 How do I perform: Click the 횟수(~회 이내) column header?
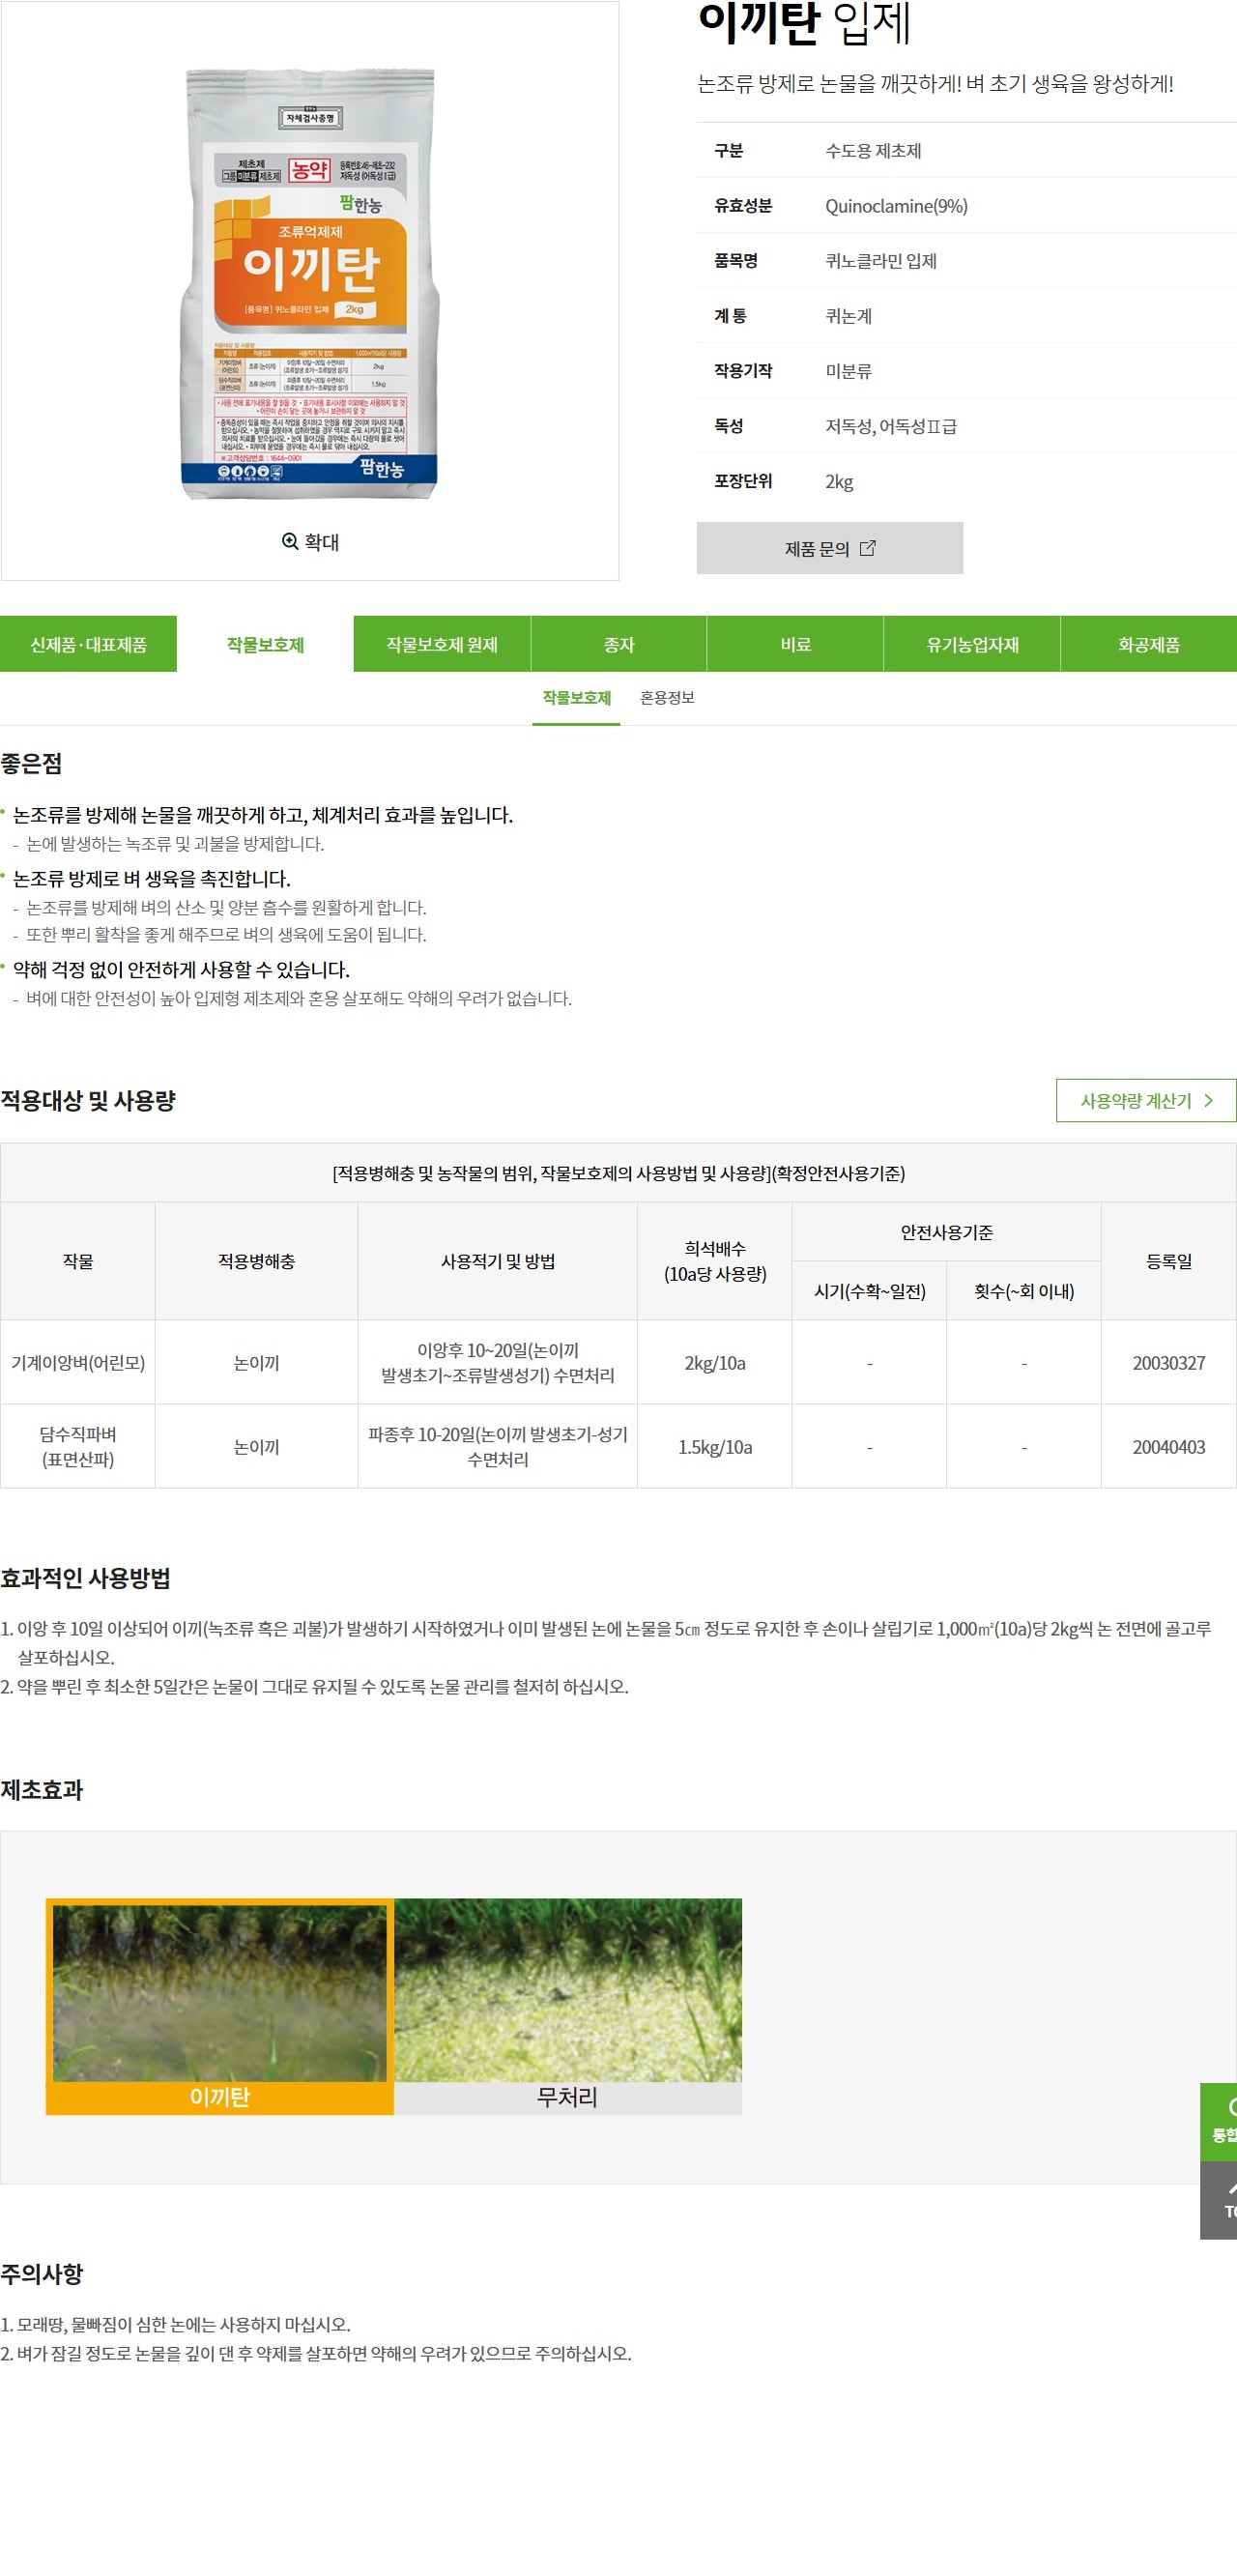(1024, 1291)
